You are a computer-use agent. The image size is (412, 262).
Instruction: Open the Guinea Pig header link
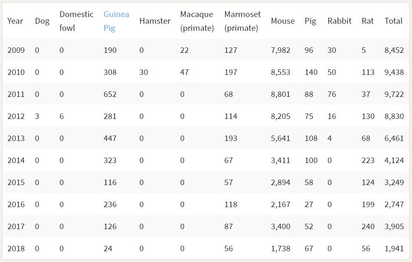click(x=116, y=21)
